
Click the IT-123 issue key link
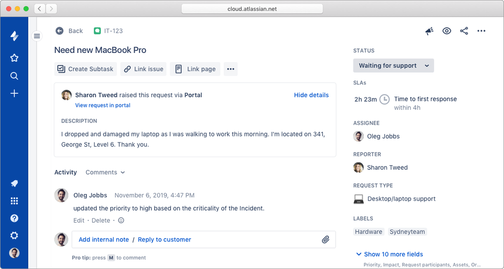click(x=114, y=31)
